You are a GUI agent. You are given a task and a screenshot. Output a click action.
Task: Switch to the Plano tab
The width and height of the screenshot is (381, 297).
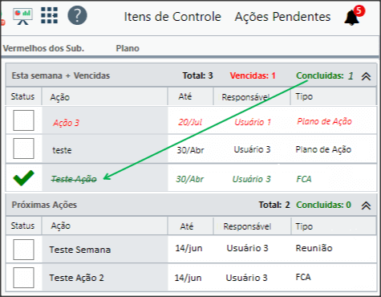(128, 48)
